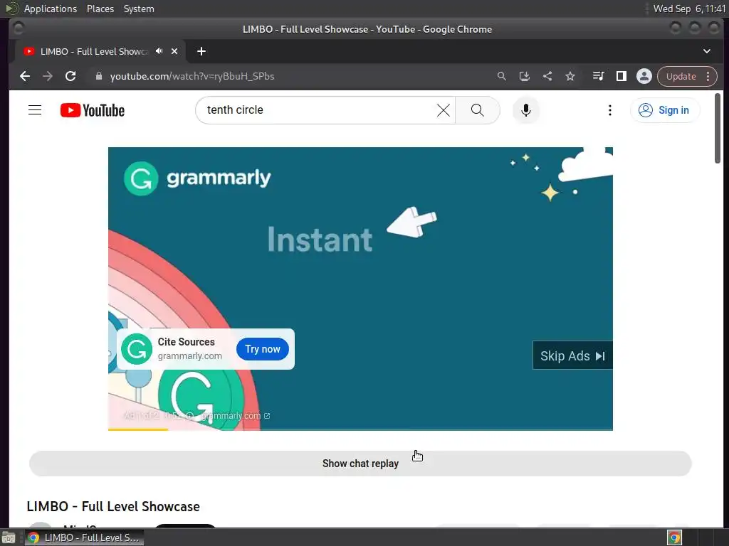
Task: Click the Grammarly logo in ad card
Action: point(136,349)
